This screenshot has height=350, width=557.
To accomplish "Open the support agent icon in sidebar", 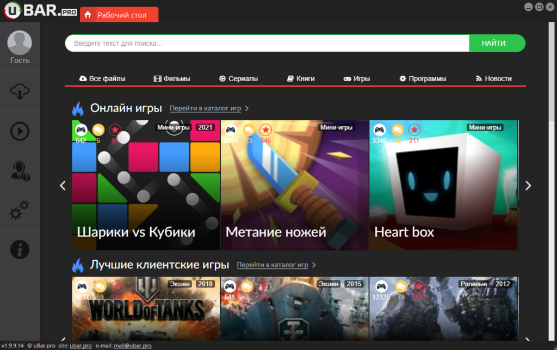I will tap(20, 171).
